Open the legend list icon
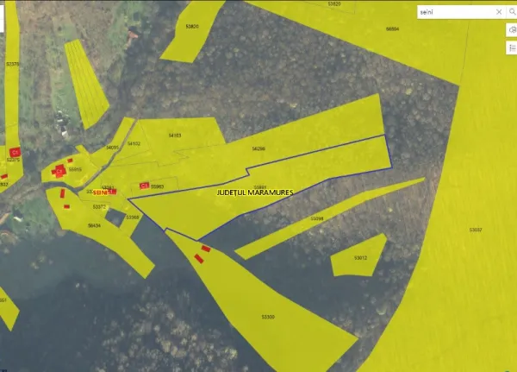Image resolution: width=517 pixels, height=372 pixels. (512, 48)
